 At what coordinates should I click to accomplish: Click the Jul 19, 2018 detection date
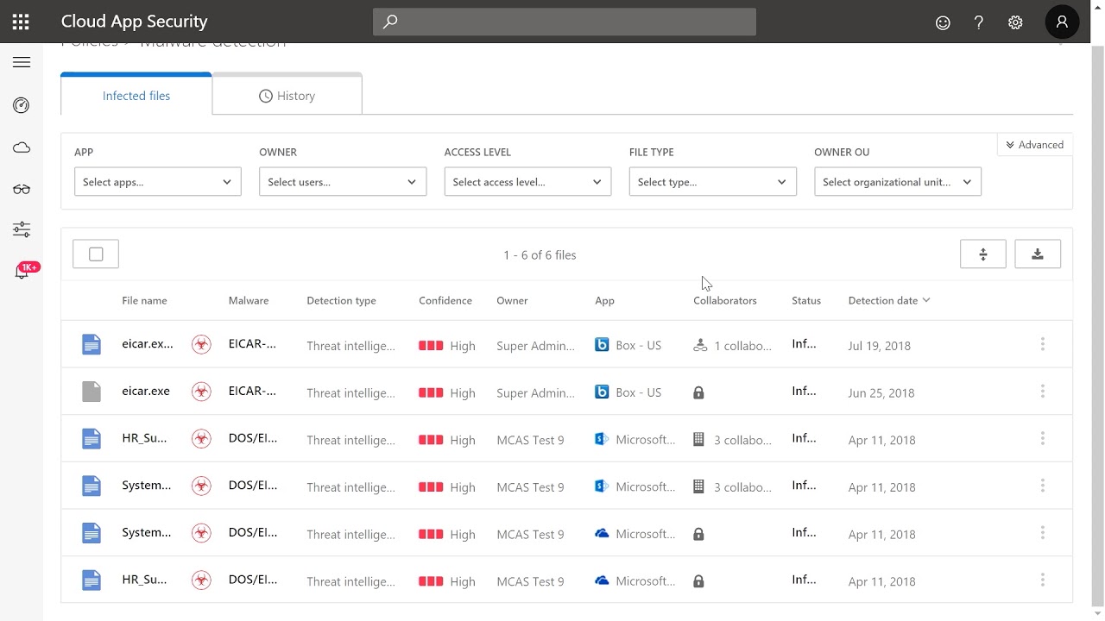point(880,346)
